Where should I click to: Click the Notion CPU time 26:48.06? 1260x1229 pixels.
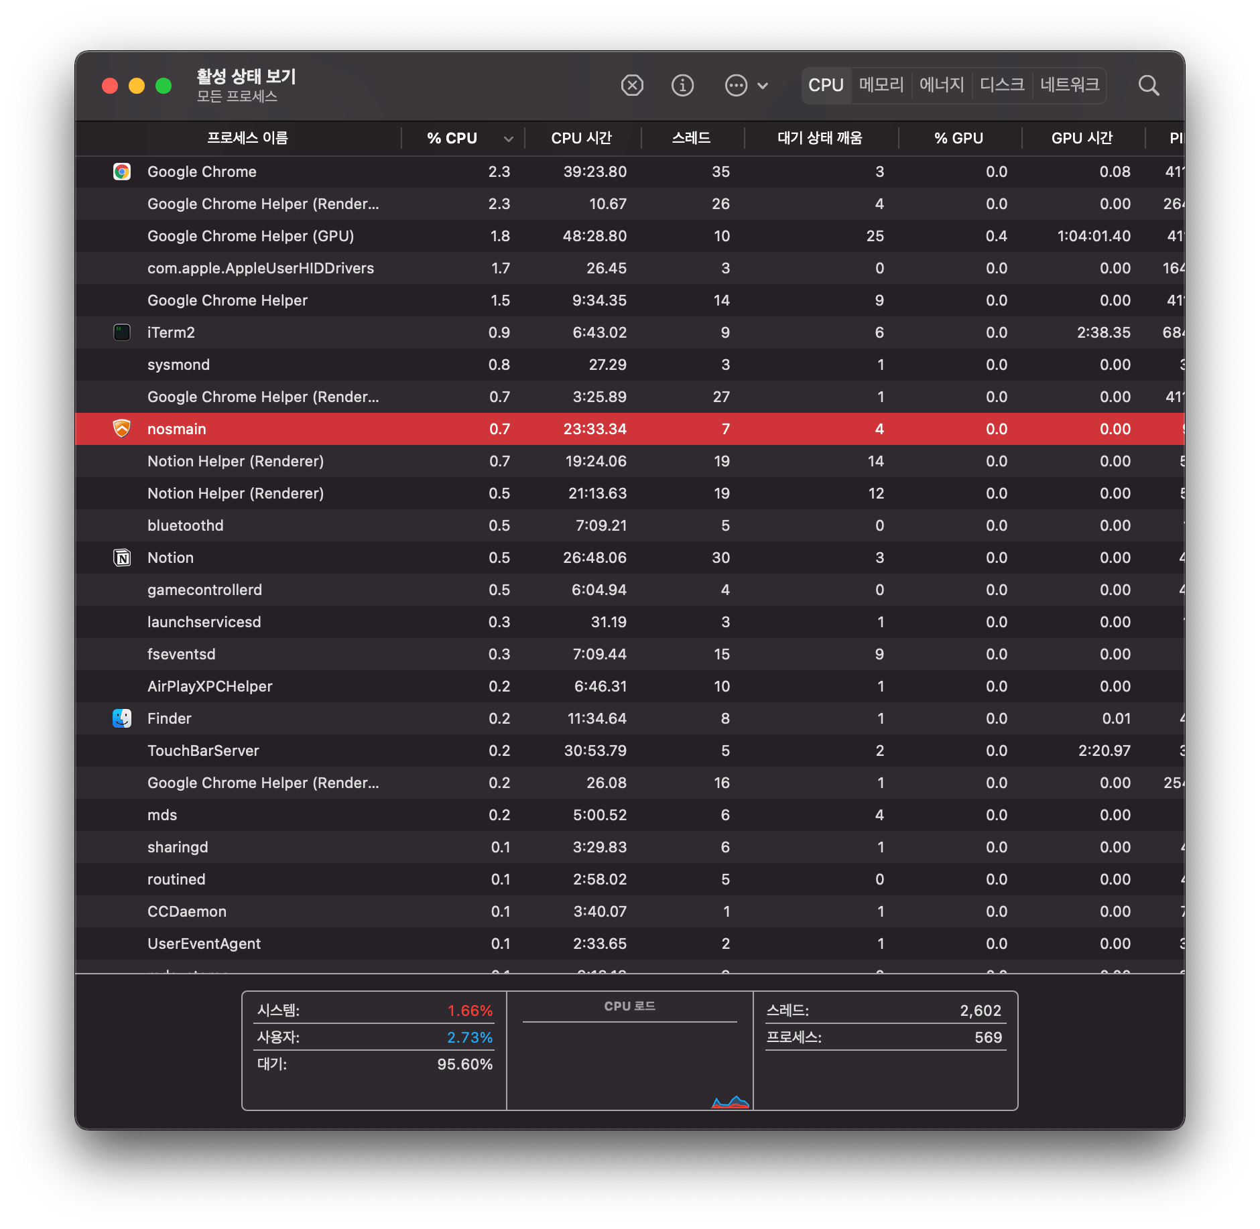594,558
